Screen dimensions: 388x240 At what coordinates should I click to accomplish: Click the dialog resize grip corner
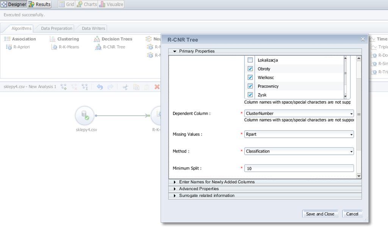[366, 220]
